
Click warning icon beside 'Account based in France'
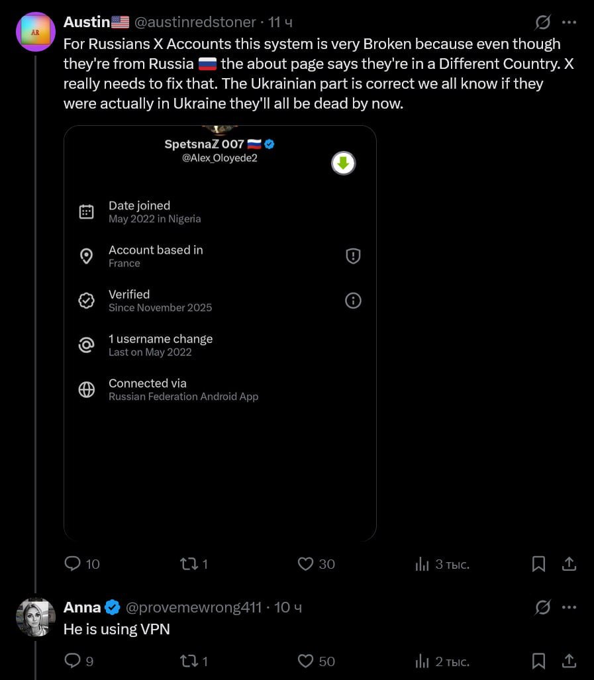353,256
